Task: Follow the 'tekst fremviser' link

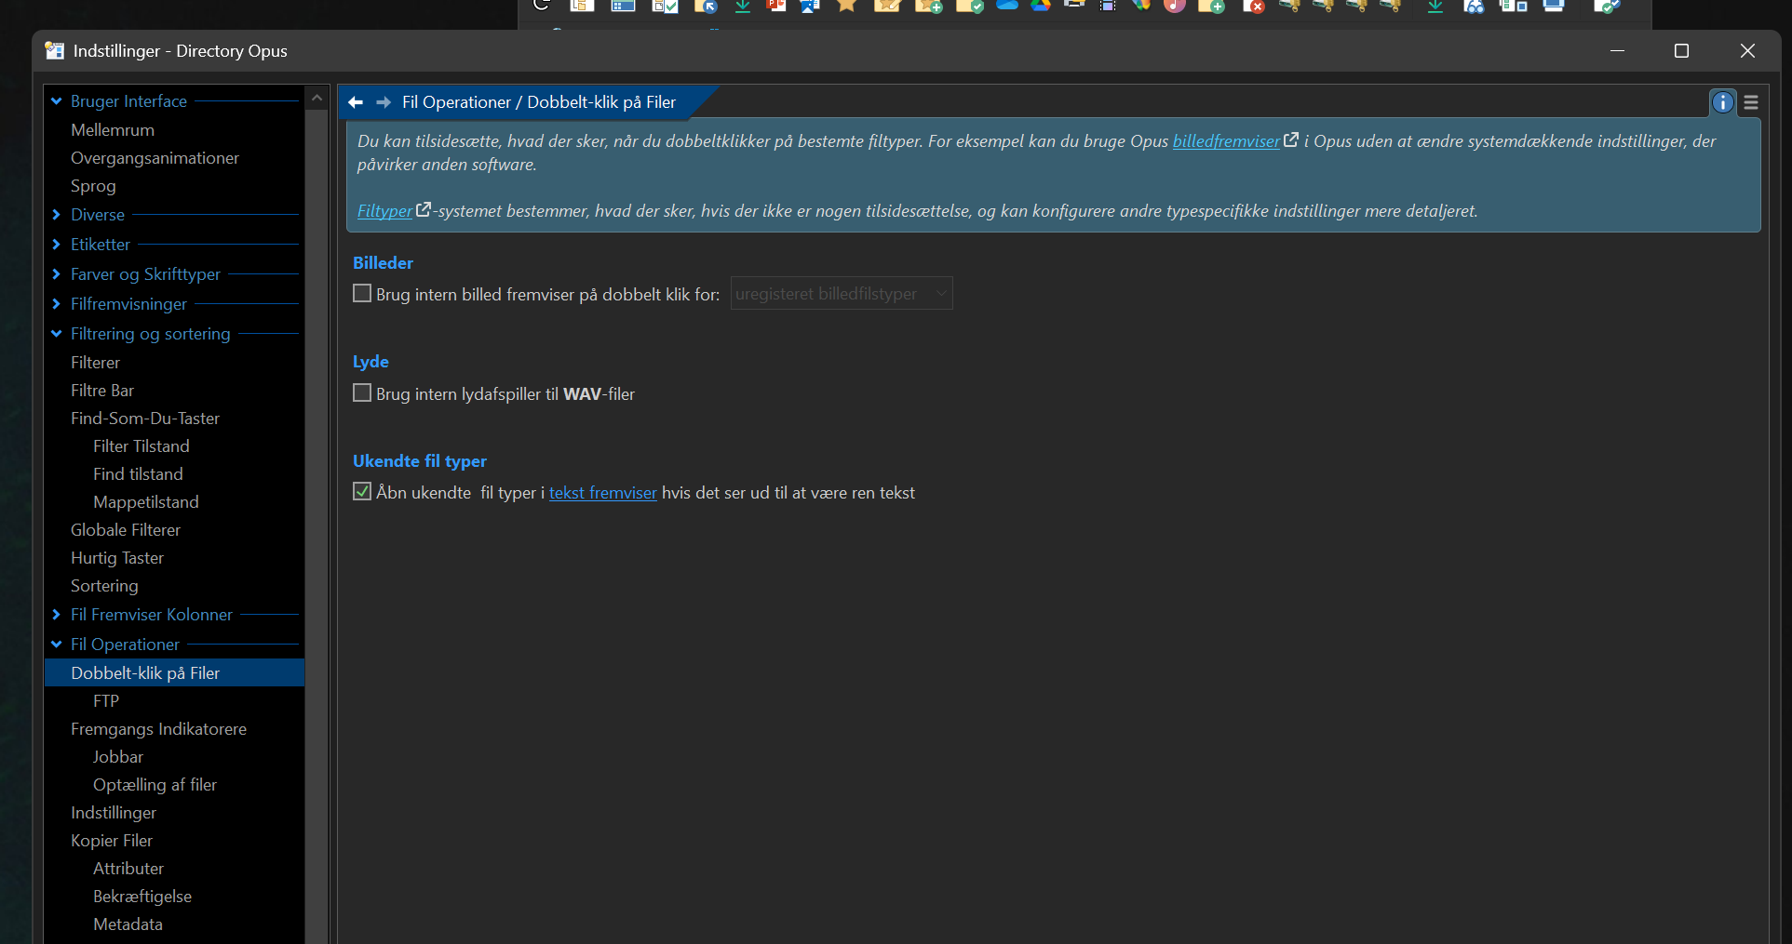Action: click(602, 493)
